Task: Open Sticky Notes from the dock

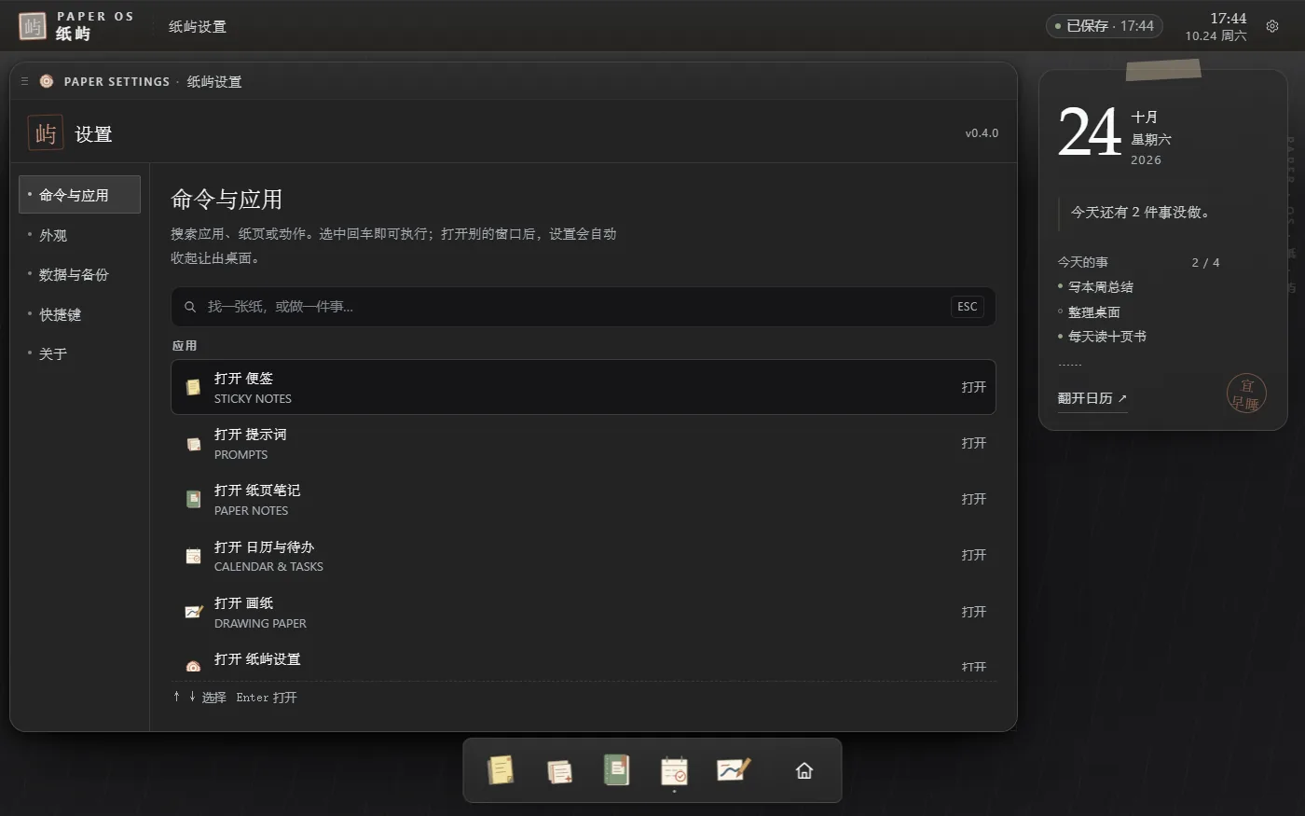Action: point(501,770)
